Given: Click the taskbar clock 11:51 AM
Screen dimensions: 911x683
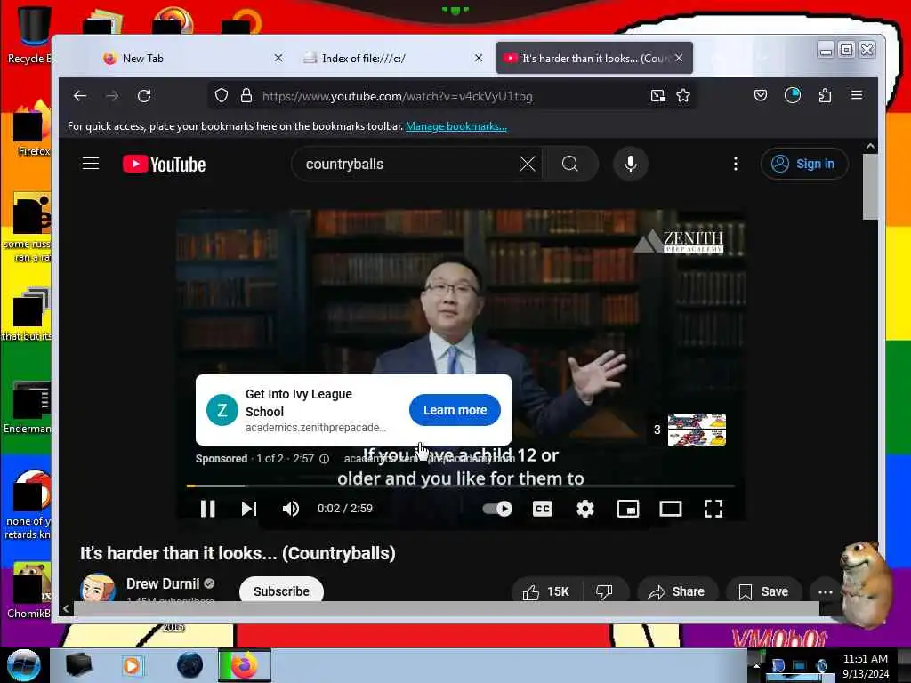Looking at the screenshot, I should [866, 659].
